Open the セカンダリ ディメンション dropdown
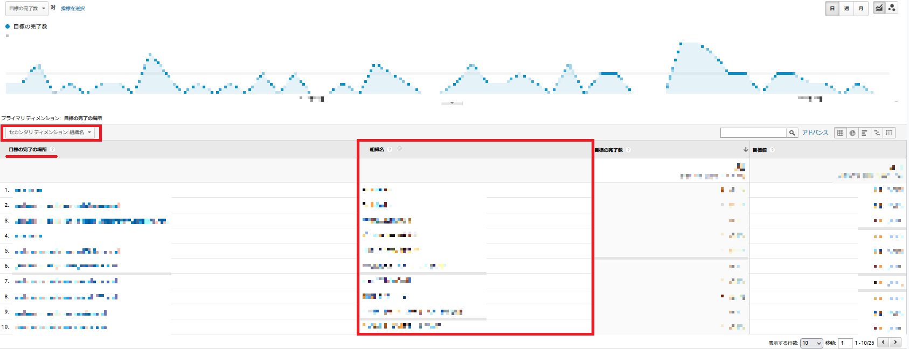Screen dimensions: 909x349 click(x=50, y=132)
